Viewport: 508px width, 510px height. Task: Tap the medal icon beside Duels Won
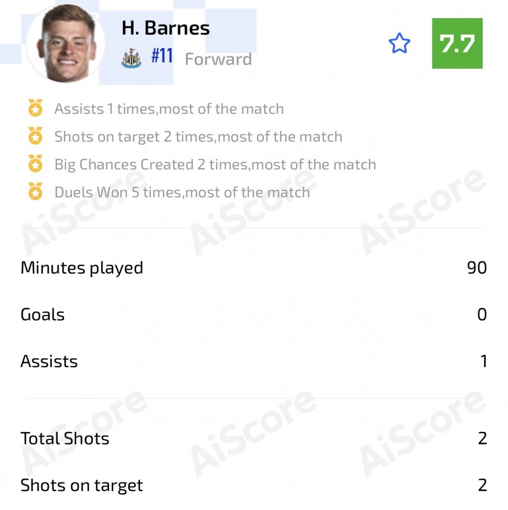coord(35,192)
